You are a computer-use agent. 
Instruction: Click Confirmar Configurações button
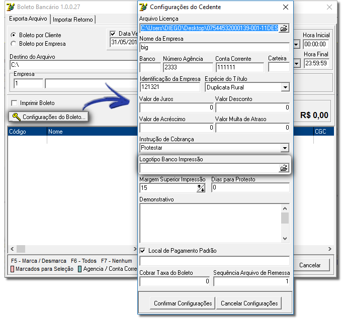click(x=183, y=303)
